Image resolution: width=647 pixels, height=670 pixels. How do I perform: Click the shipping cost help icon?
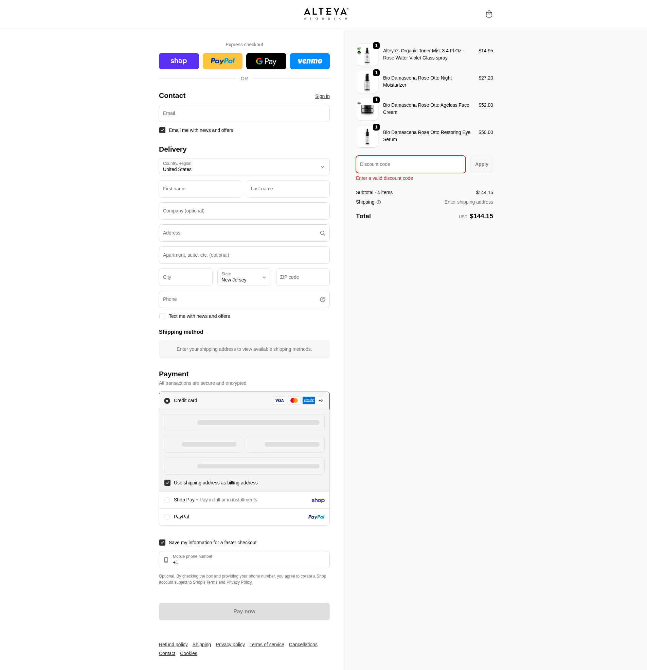point(378,202)
